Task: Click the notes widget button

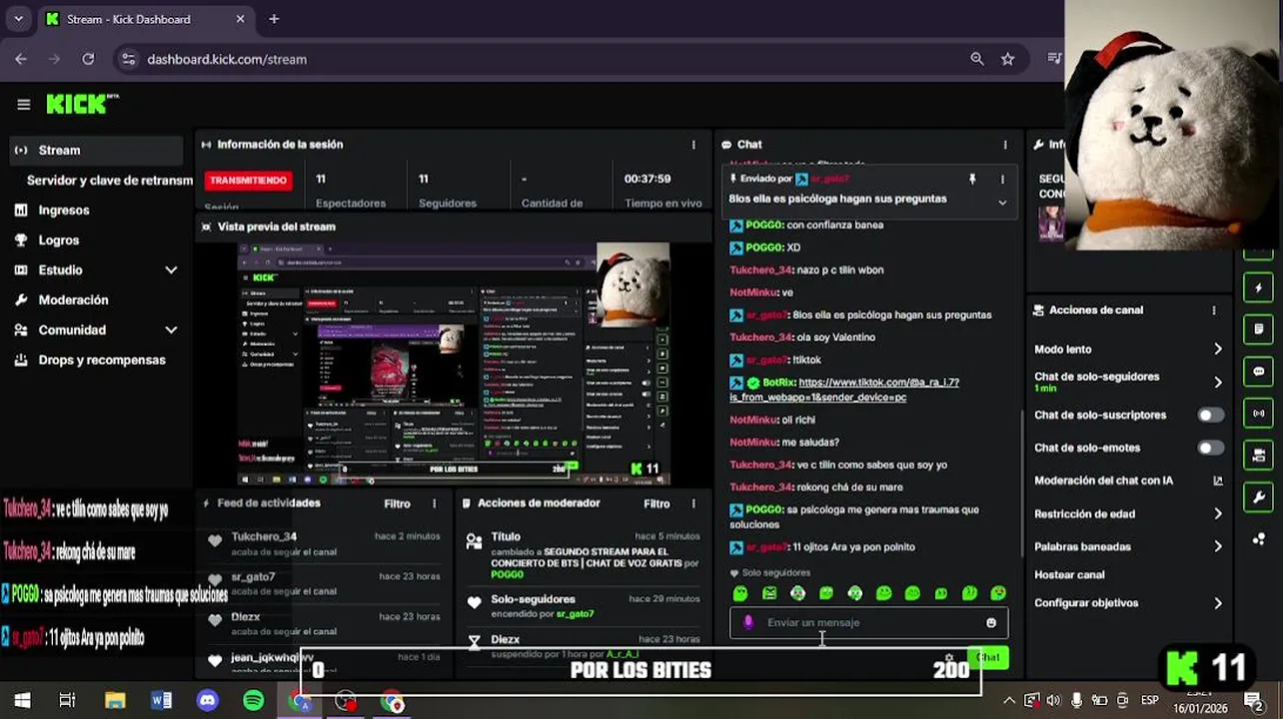Action: pyautogui.click(x=1258, y=329)
